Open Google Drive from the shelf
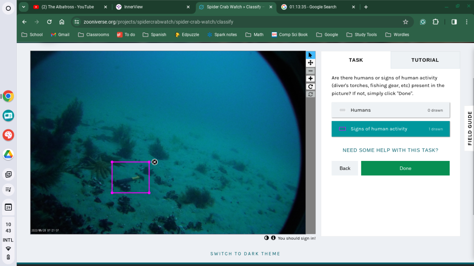This screenshot has height=266, width=474. click(x=8, y=154)
